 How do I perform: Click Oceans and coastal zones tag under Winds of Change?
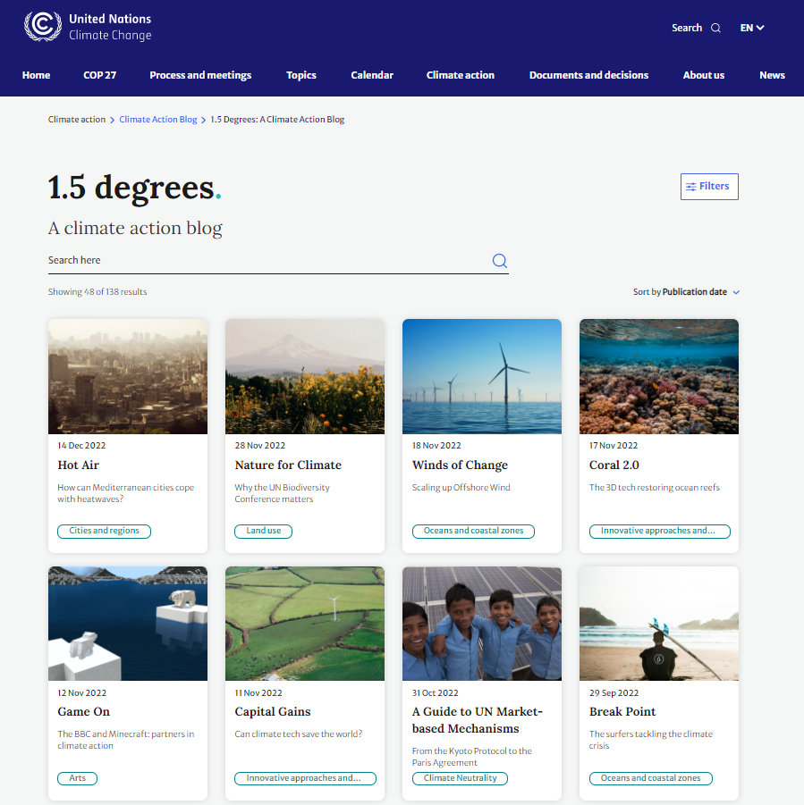(x=473, y=531)
